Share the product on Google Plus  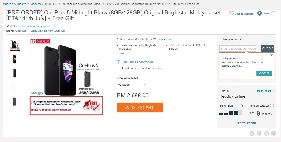[x=259, y=133]
